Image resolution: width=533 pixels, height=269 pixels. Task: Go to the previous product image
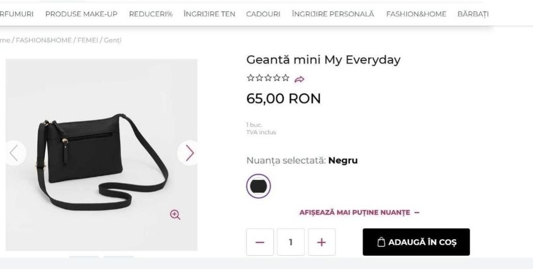(14, 153)
